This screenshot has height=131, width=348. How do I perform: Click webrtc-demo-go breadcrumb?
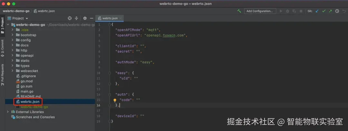tap(16, 11)
